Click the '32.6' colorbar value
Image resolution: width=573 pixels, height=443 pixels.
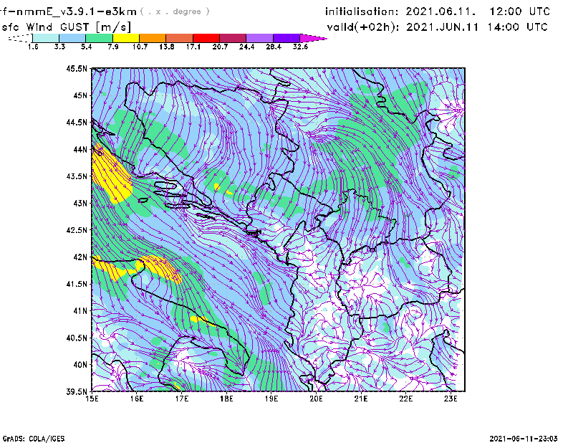point(300,47)
